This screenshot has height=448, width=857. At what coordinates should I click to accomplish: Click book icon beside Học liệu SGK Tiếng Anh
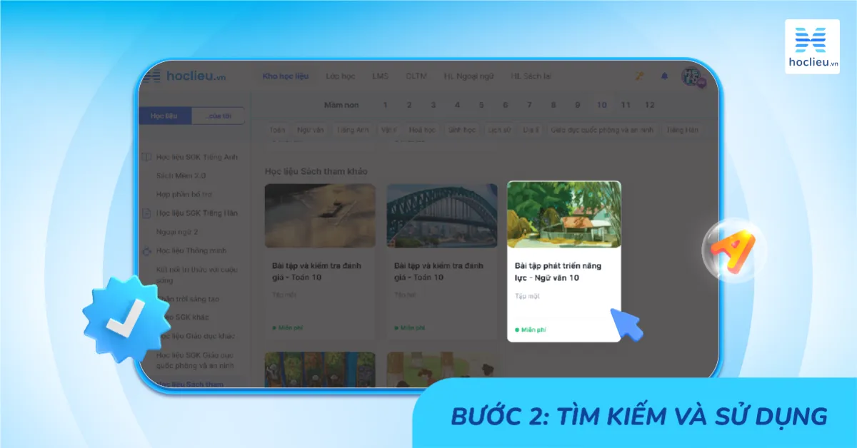coord(147,157)
